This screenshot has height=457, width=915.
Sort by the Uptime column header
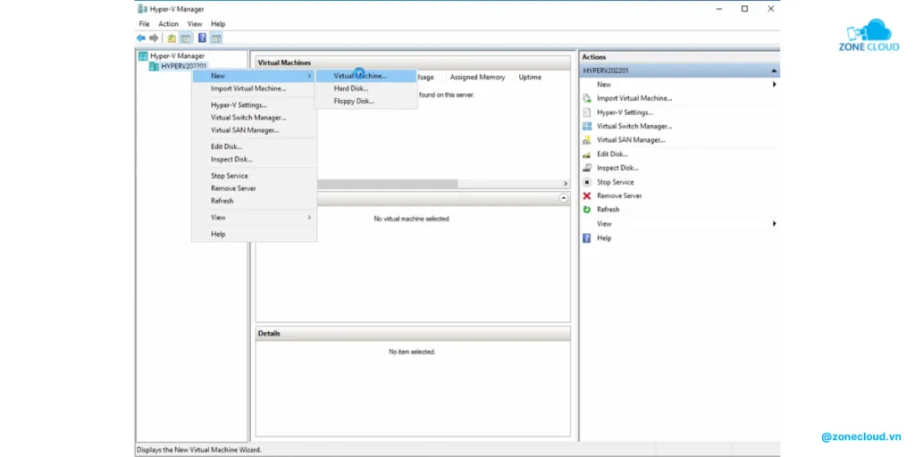[x=530, y=77]
